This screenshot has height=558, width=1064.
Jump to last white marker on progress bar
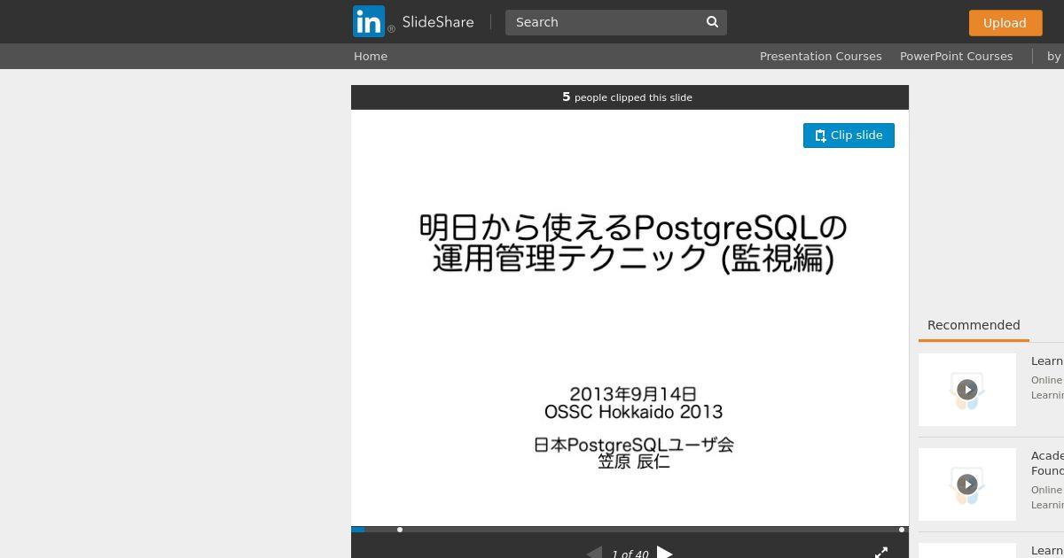coord(902,530)
